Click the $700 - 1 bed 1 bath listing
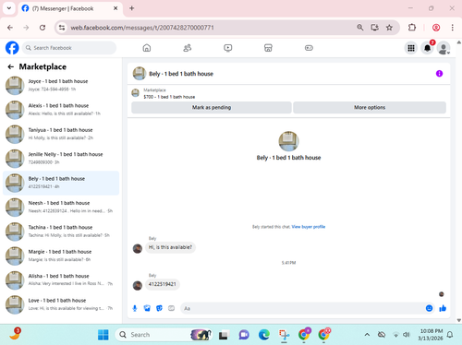 point(169,97)
